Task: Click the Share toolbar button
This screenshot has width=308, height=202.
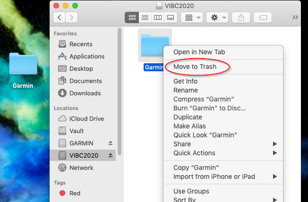Action: tap(241, 17)
